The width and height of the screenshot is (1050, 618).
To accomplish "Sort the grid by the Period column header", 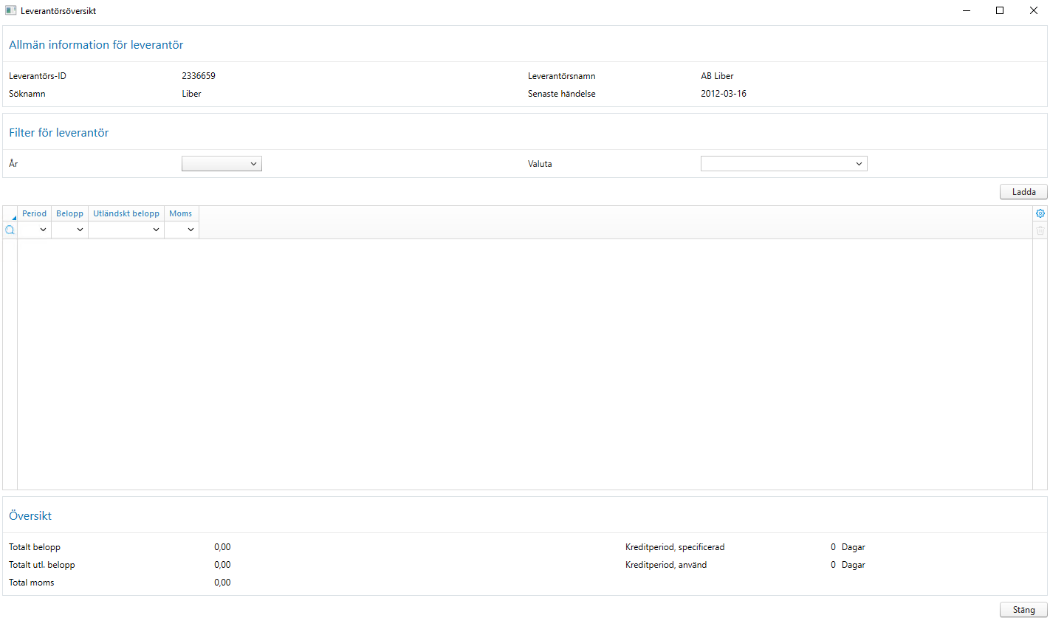I will point(34,213).
